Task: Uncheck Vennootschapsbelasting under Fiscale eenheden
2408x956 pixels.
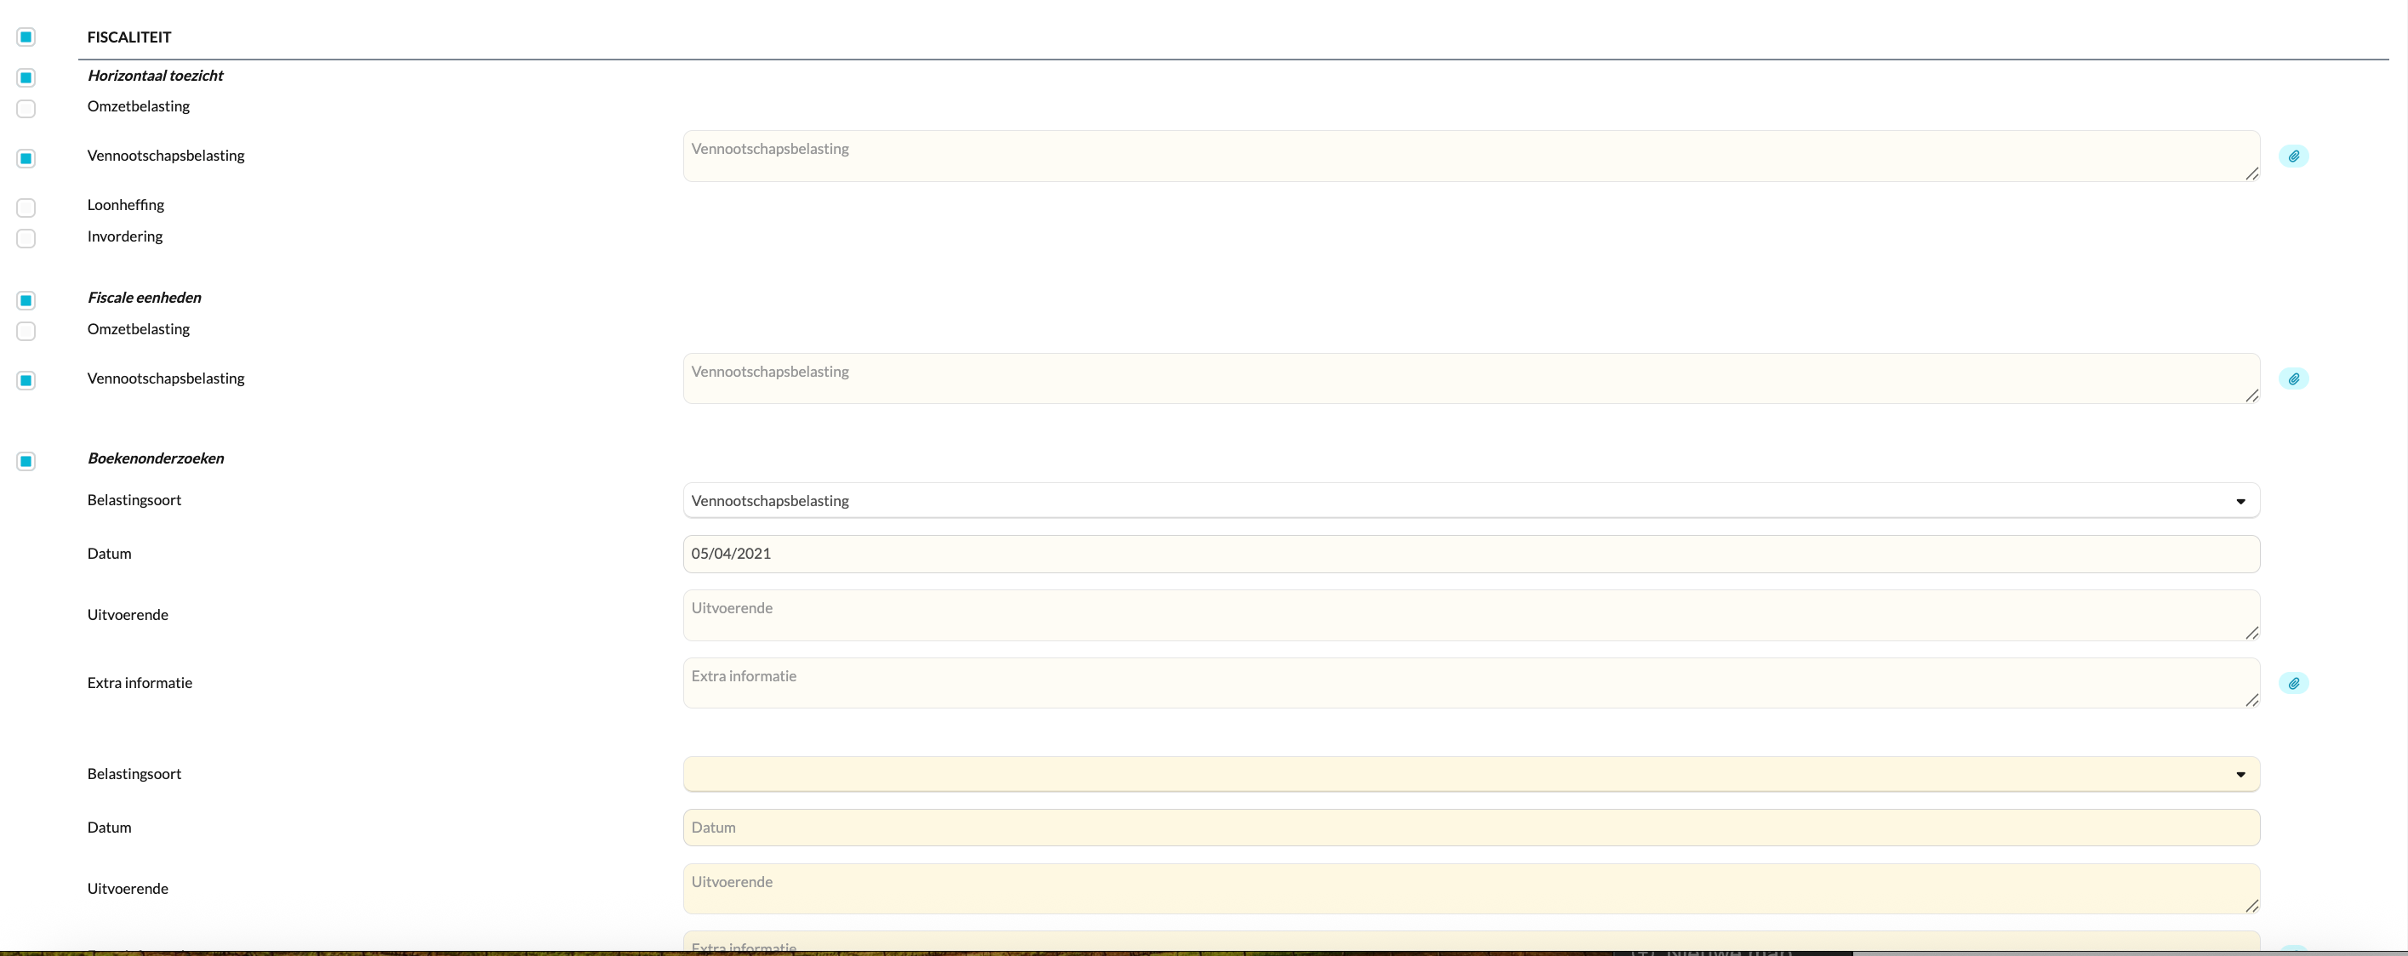Action: [26, 380]
